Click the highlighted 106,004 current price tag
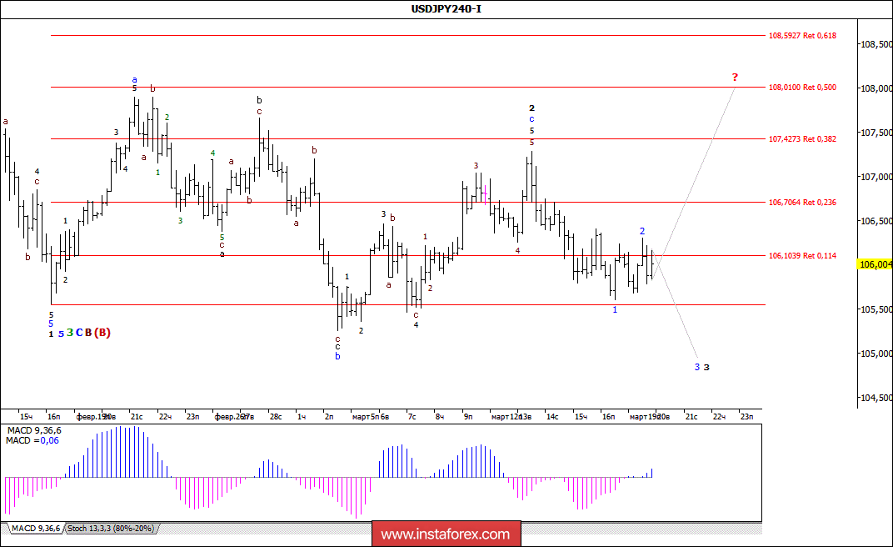The image size is (893, 547). 876,264
